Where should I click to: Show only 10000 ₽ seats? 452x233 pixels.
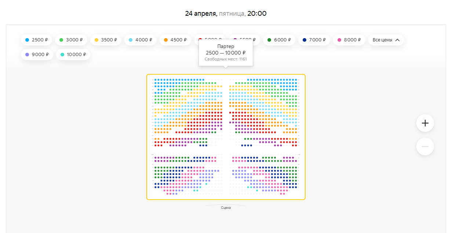tap(73, 55)
